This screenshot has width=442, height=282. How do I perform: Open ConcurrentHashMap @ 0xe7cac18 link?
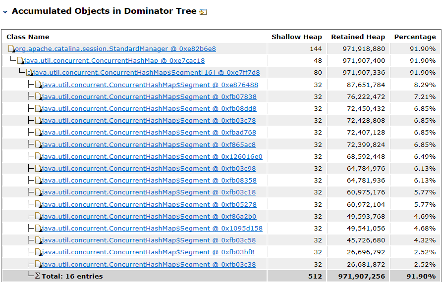click(x=114, y=61)
